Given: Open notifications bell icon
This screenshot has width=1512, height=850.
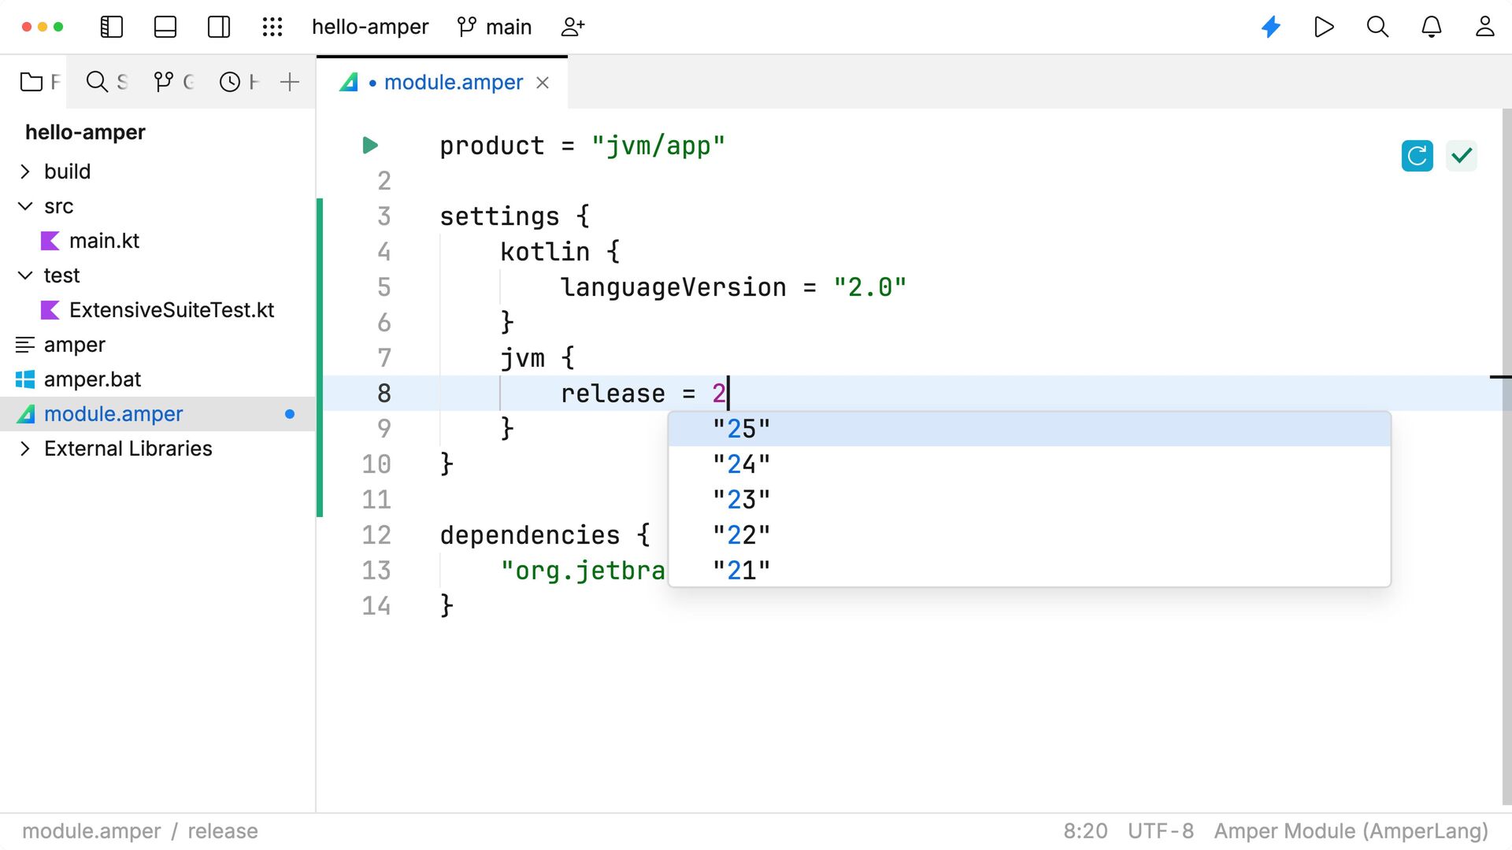Looking at the screenshot, I should (1432, 27).
